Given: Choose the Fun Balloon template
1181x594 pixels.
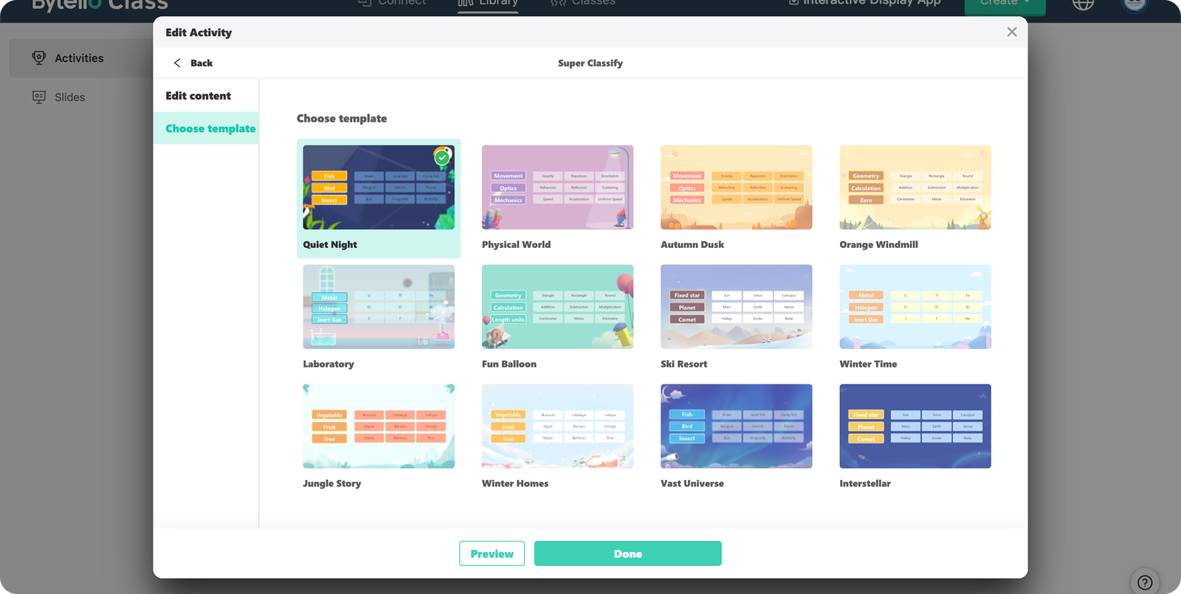Looking at the screenshot, I should [x=557, y=307].
